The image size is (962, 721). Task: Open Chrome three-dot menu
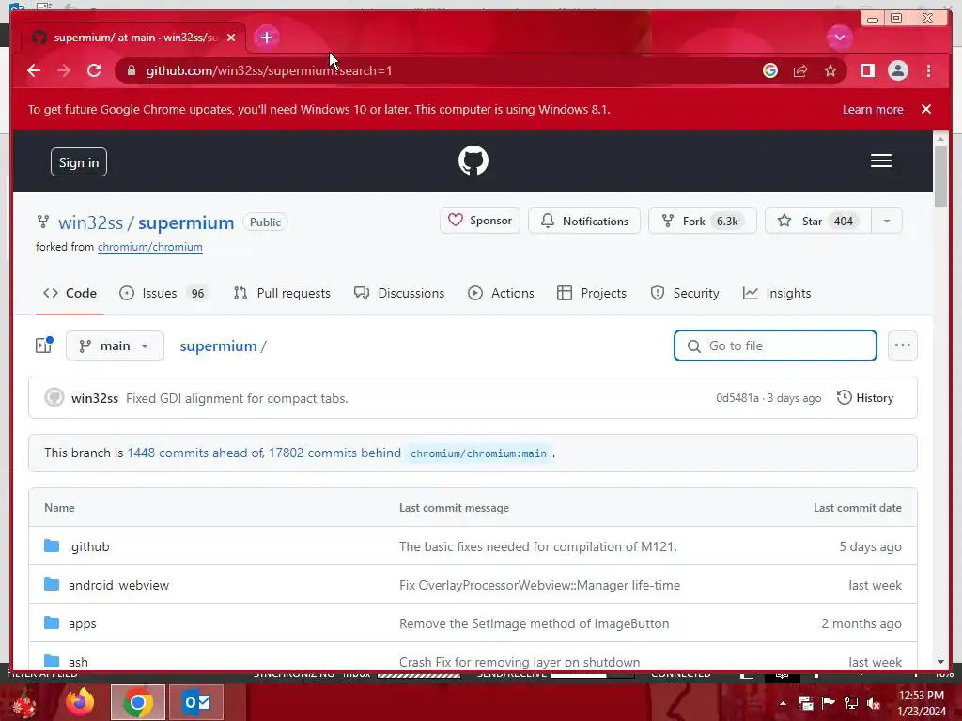[928, 70]
